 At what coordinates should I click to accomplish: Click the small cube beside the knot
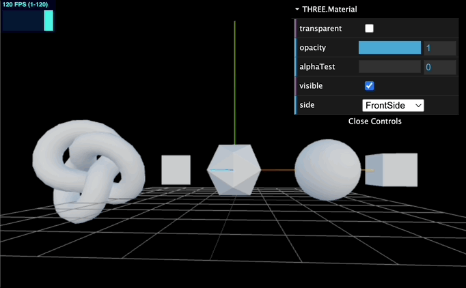click(176, 170)
